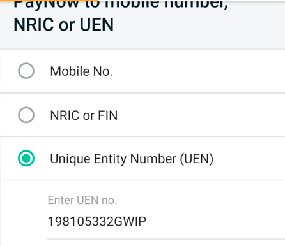Place cursor after the letter P in UEN
This screenshot has width=285, height=246.
[x=146, y=221]
